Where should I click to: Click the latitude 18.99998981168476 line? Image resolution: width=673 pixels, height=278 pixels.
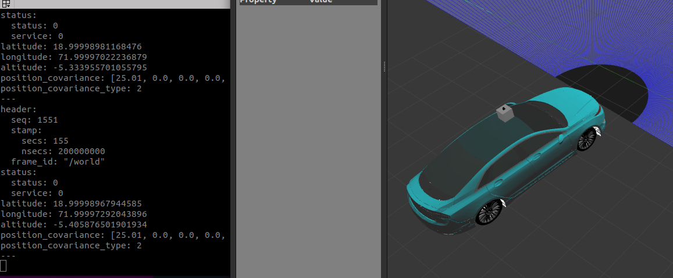coord(71,47)
